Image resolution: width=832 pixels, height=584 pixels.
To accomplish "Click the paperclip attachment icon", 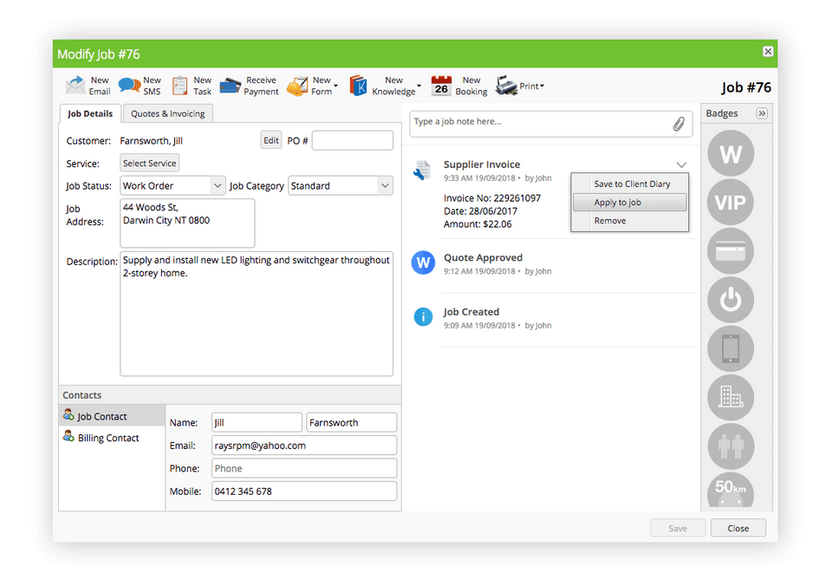I will click(x=679, y=124).
